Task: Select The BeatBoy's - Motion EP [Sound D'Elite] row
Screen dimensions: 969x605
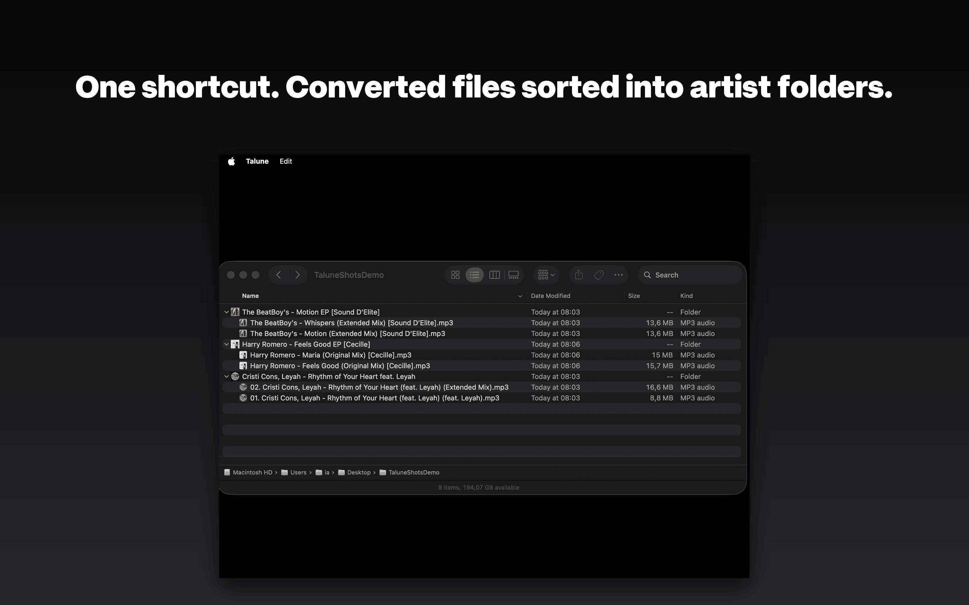Action: 482,312
